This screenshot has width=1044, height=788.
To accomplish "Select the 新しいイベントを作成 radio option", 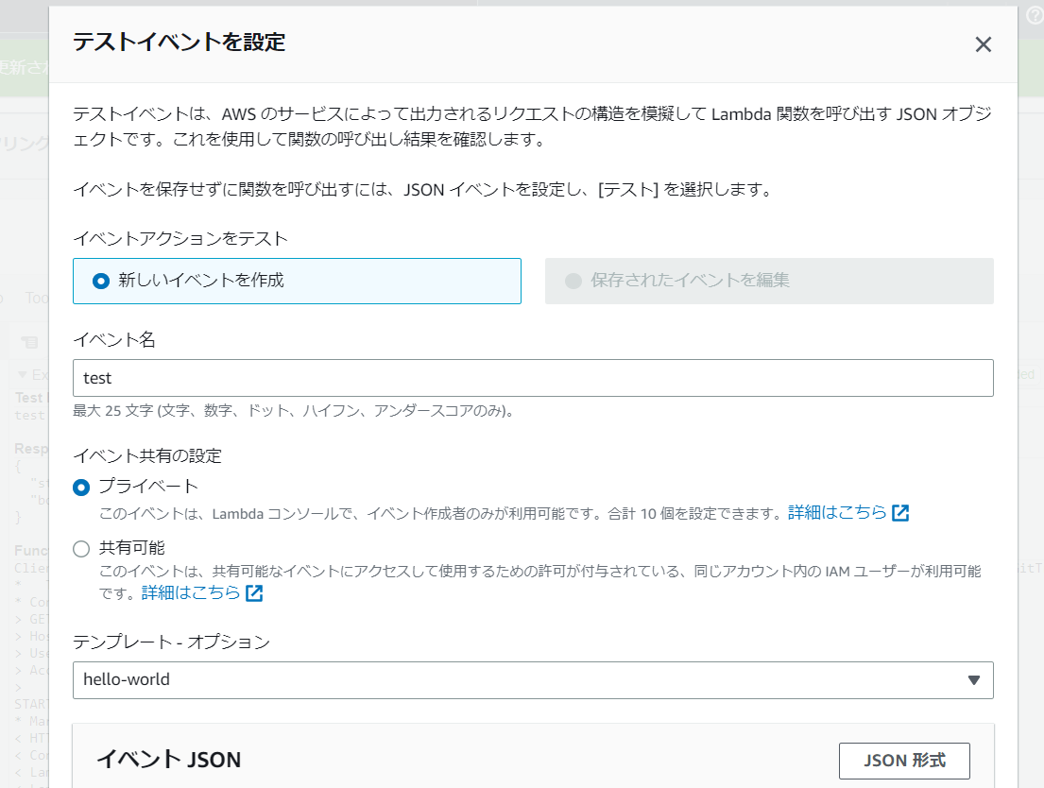I will tap(101, 281).
